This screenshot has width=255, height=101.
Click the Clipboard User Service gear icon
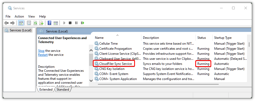[x=97, y=58]
